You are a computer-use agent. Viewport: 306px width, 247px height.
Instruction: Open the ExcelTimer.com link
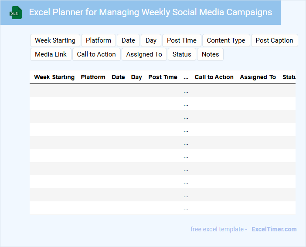(274, 229)
